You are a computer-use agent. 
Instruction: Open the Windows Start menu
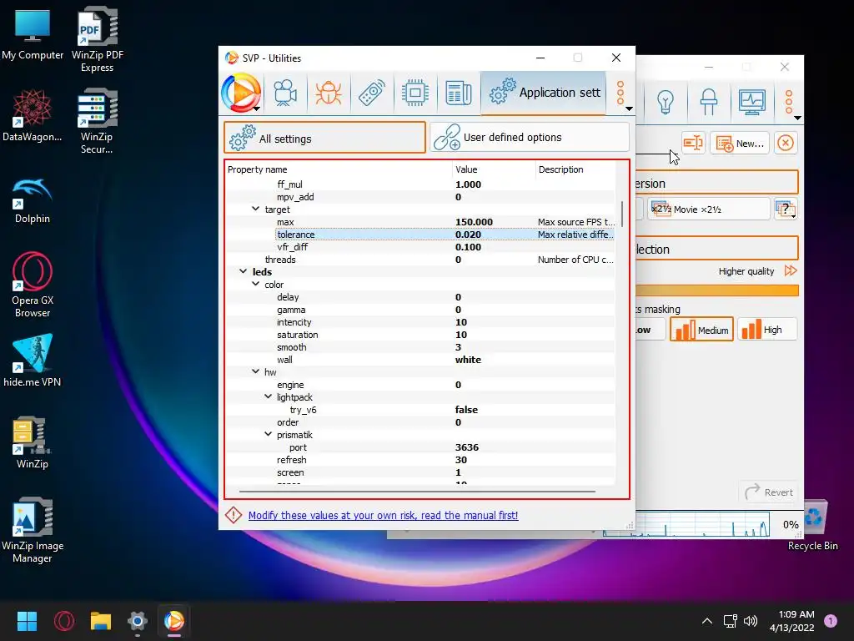(27, 621)
